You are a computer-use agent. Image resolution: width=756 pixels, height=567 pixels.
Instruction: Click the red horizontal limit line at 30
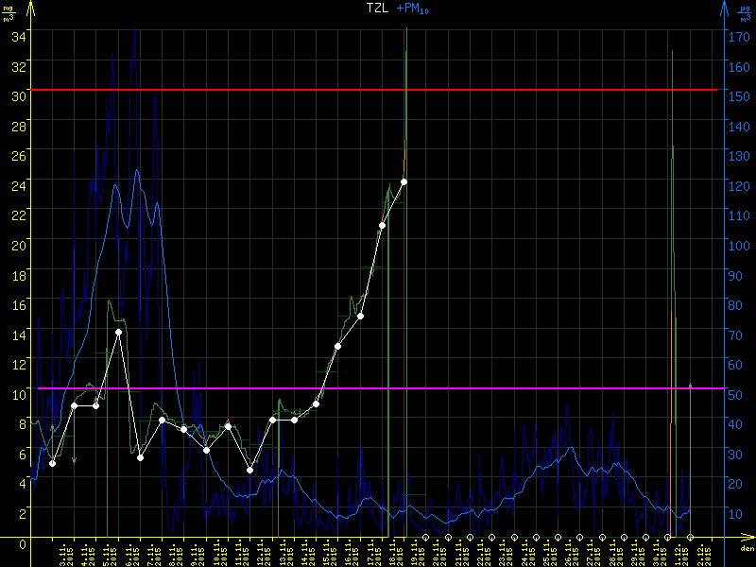tap(378, 90)
